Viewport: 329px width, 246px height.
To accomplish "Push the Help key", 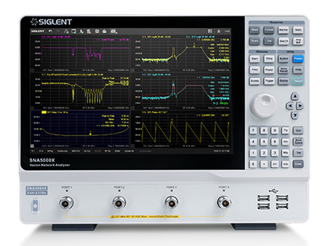I will (x=298, y=70).
